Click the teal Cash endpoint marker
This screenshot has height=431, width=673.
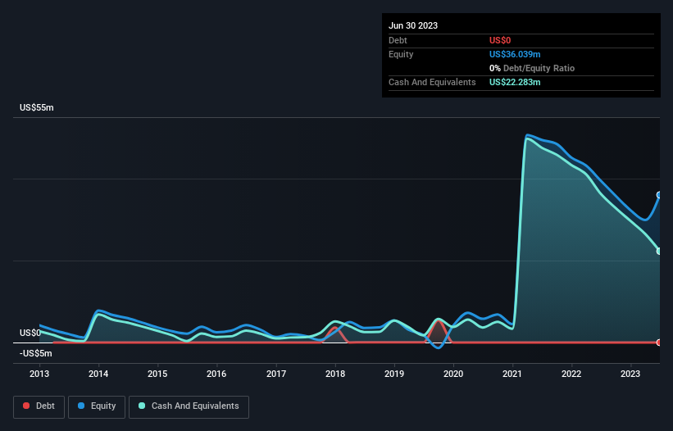(x=659, y=252)
